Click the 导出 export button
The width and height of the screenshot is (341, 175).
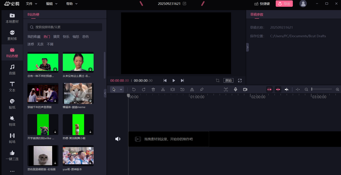point(284,4)
